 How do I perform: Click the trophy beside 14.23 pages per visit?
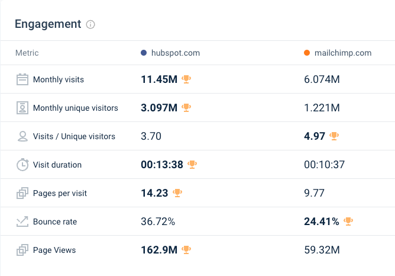tap(177, 193)
